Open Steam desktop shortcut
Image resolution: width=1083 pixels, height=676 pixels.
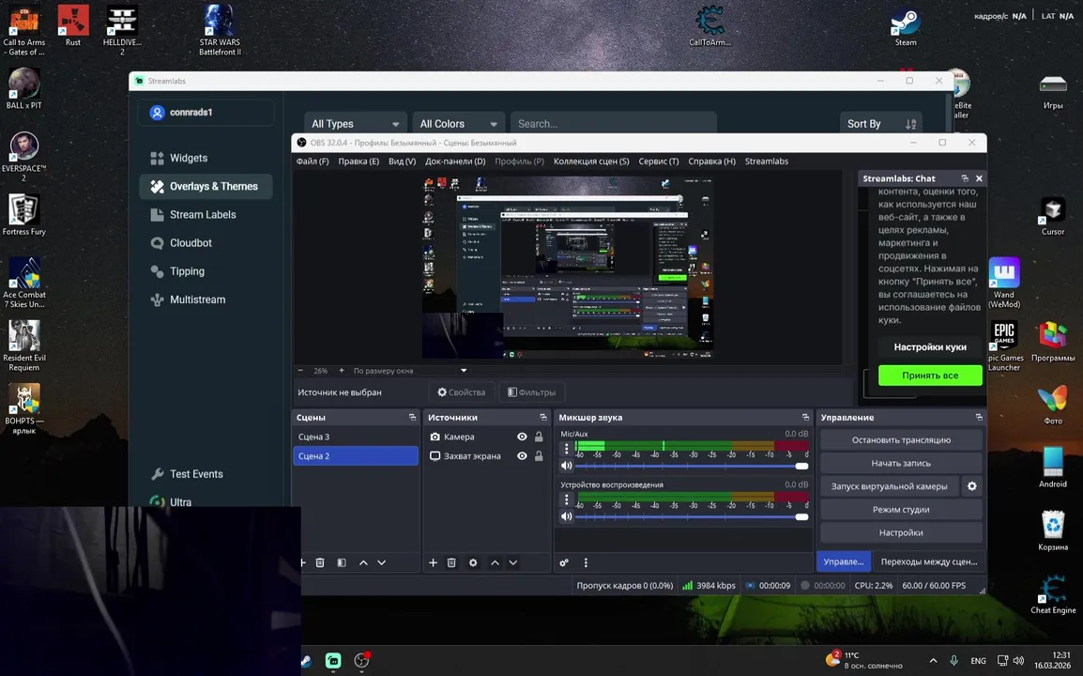906,27
